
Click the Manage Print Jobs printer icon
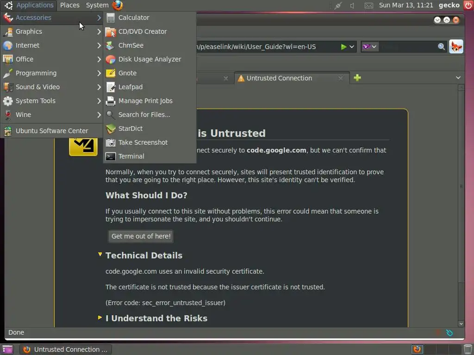click(x=111, y=101)
